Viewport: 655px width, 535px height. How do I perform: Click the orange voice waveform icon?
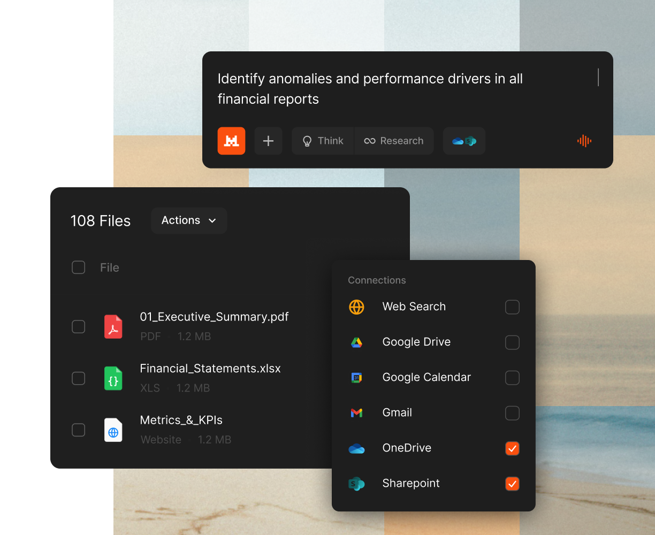click(584, 141)
